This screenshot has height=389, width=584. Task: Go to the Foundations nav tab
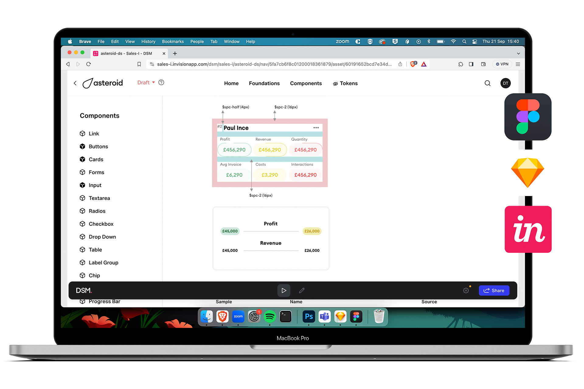264,83
